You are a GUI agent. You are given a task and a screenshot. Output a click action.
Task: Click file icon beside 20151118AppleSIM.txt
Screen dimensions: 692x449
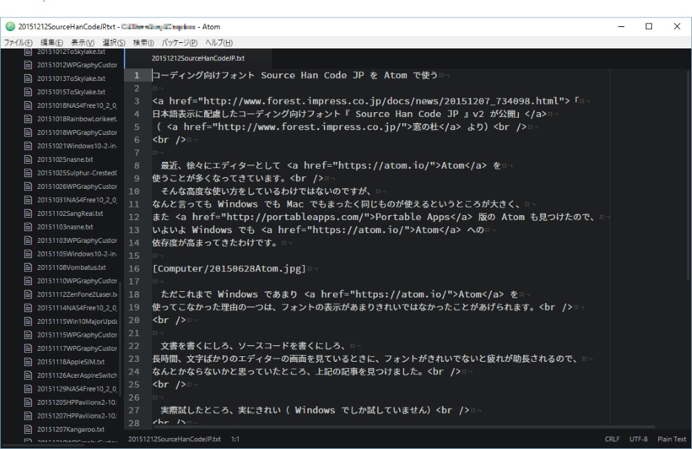pos(28,362)
